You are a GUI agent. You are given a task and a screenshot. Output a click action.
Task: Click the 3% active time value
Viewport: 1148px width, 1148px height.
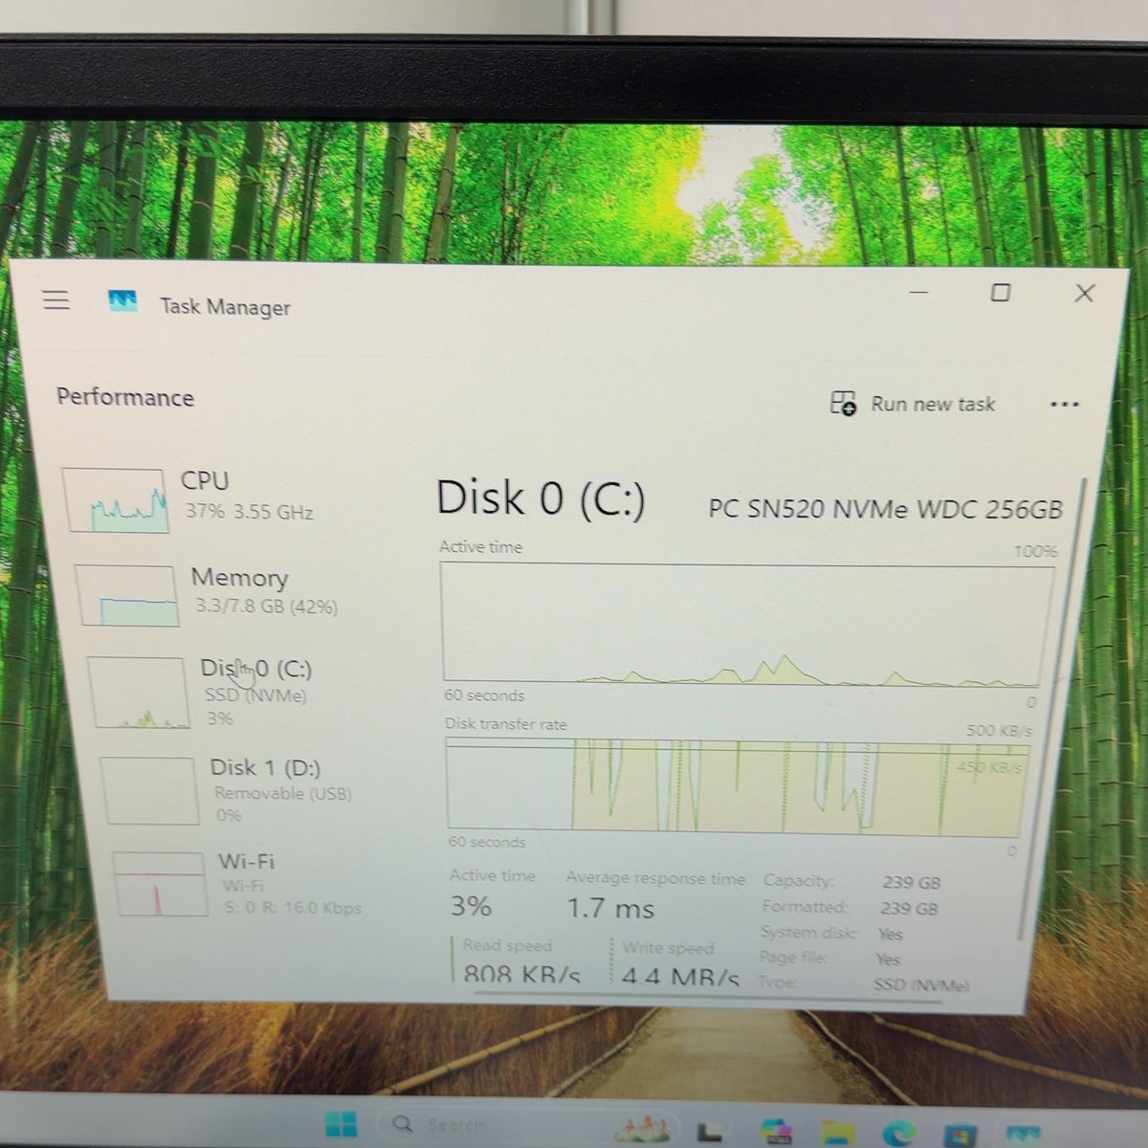471,905
